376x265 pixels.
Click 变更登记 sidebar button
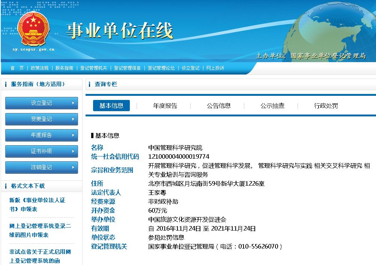coord(42,119)
